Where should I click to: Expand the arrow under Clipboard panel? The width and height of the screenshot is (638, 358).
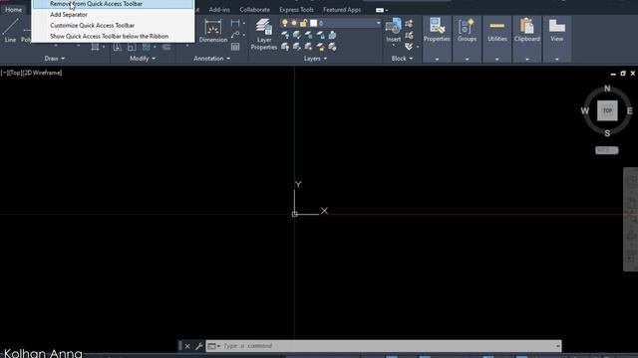(527, 60)
